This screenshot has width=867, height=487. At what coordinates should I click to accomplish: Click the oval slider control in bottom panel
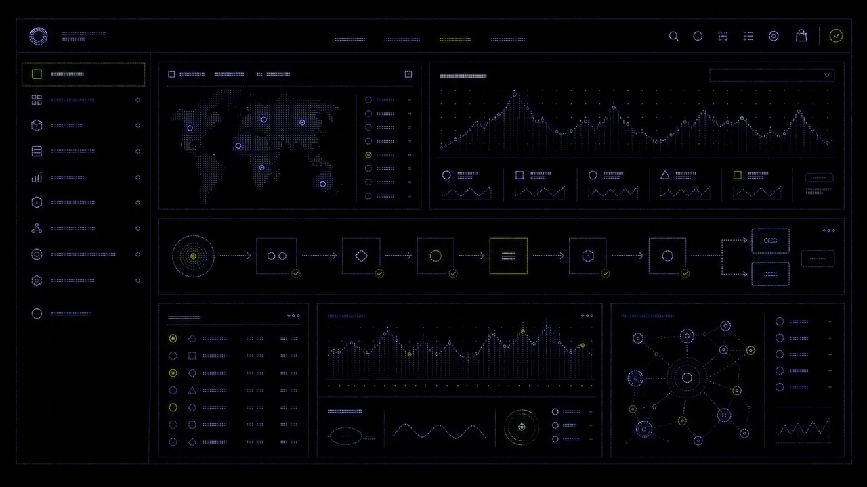346,436
